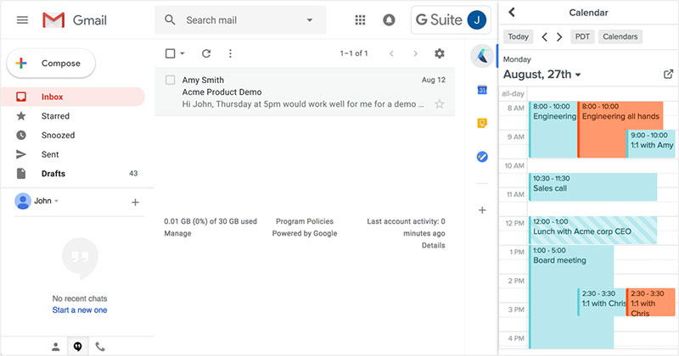
Task: Open the Inbox folder
Action: coord(73,97)
